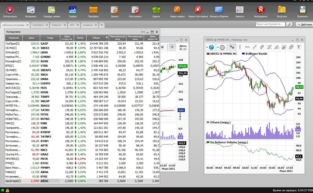
Task: Click the green On Balance Volume legend swatch
Action: point(208,142)
